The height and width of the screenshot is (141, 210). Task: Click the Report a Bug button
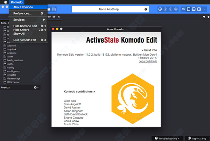coord(197,139)
